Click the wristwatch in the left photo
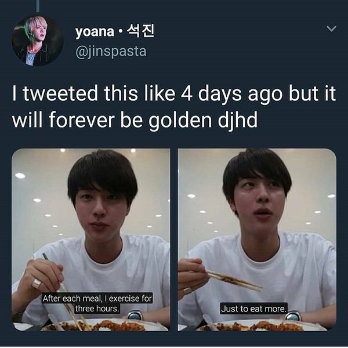348x348 pixels. pyautogui.click(x=135, y=316)
